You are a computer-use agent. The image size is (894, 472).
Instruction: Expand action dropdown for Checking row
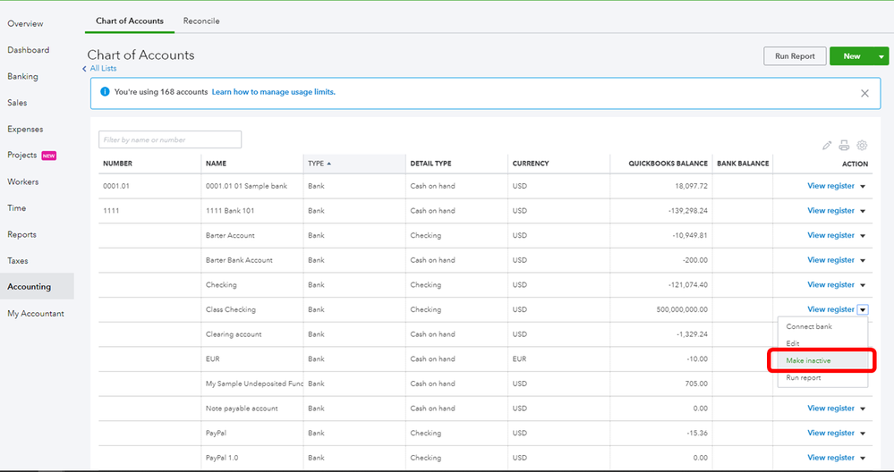point(863,285)
